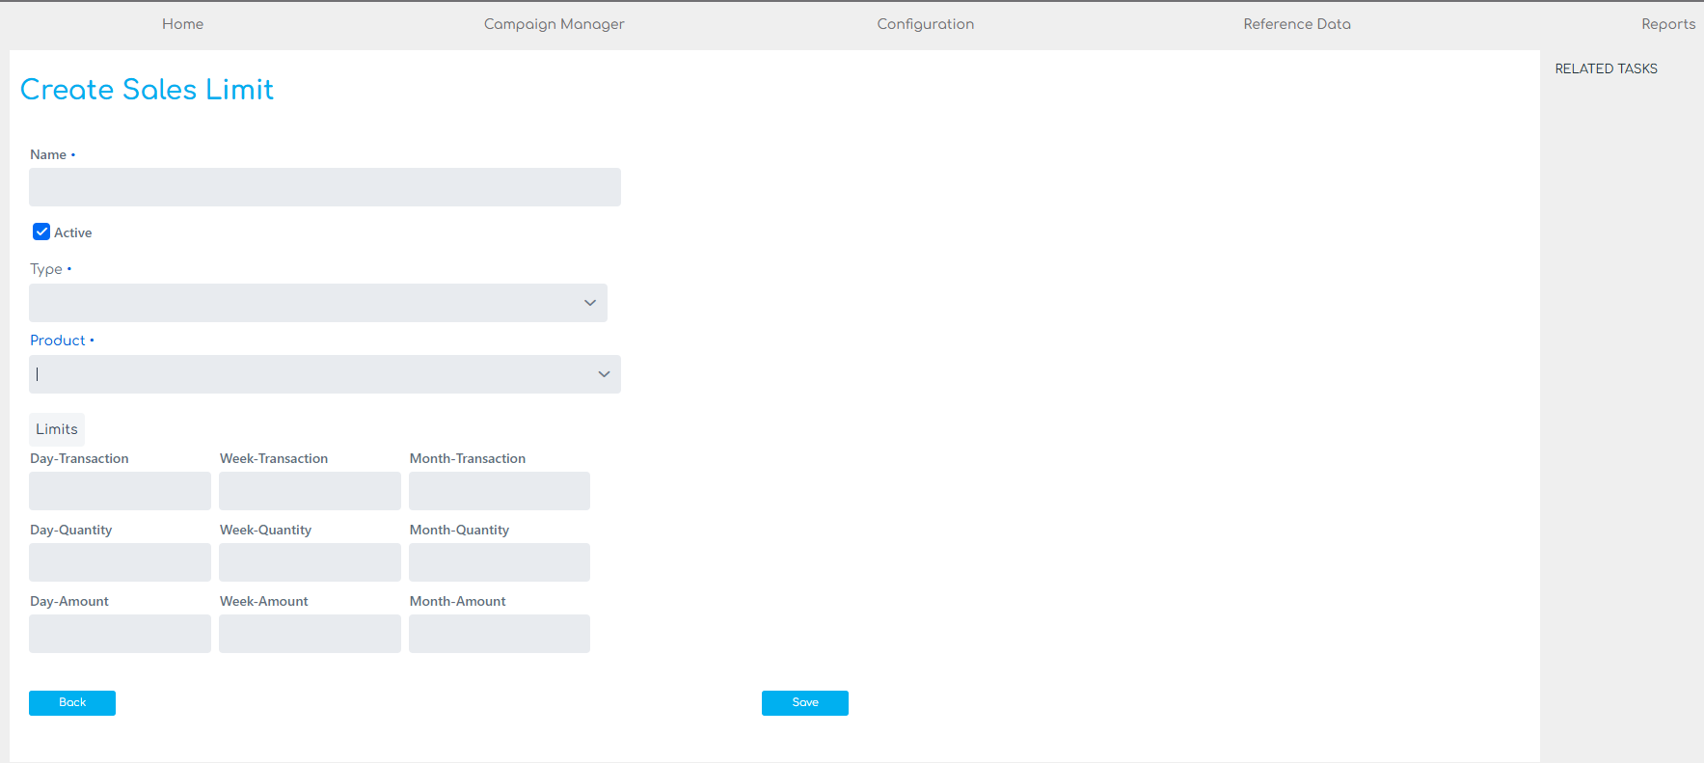This screenshot has width=1704, height=763.
Task: Click the Week-Quantity field
Action: (310, 562)
